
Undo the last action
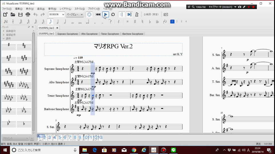(x=35, y=15)
